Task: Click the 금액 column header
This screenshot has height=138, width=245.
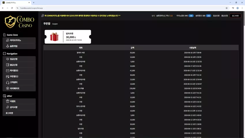Action: pyautogui.click(x=132, y=48)
